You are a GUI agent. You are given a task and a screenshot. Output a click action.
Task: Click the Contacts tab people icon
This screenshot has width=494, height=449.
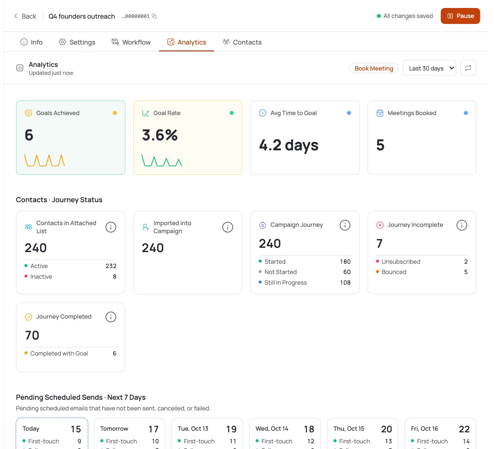[226, 42]
